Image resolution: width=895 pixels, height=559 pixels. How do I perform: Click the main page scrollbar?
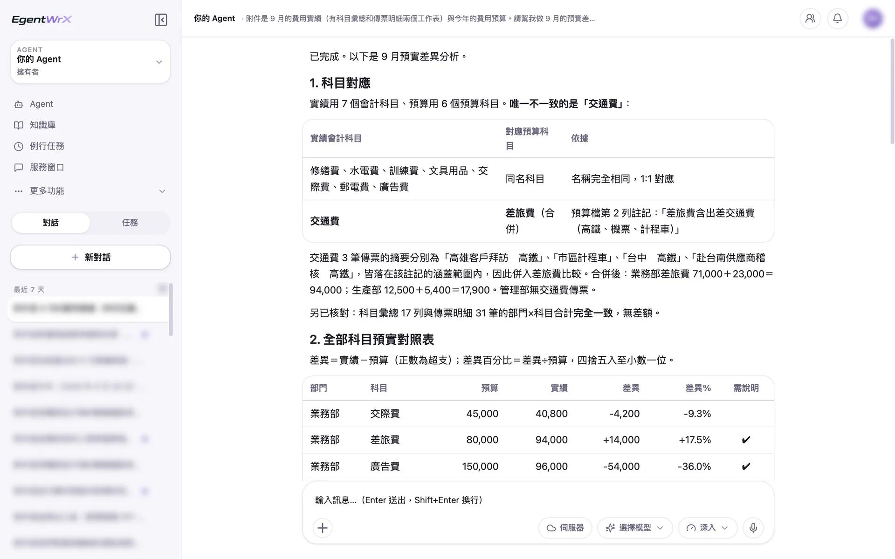[892, 91]
